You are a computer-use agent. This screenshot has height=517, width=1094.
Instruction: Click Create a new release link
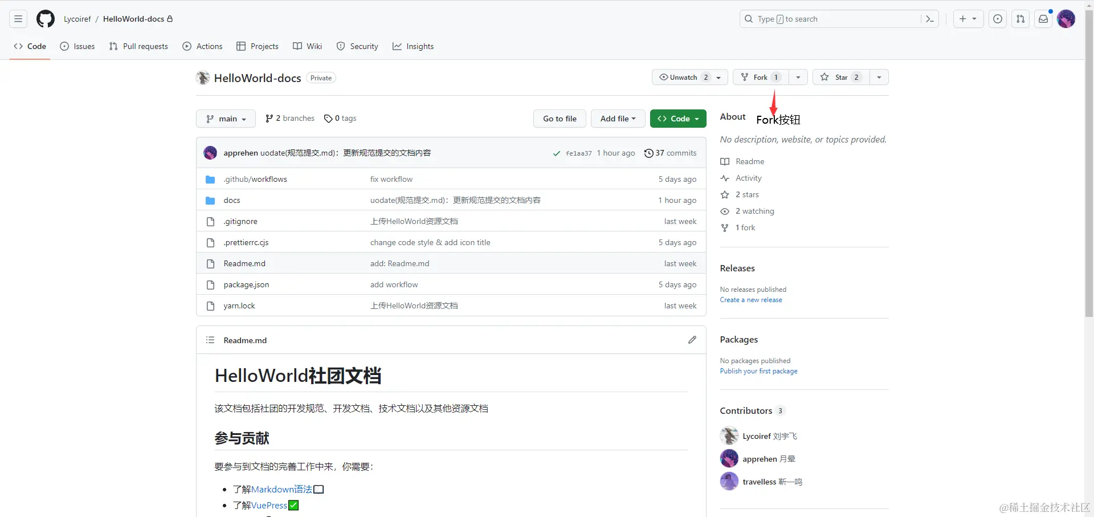pyautogui.click(x=751, y=300)
